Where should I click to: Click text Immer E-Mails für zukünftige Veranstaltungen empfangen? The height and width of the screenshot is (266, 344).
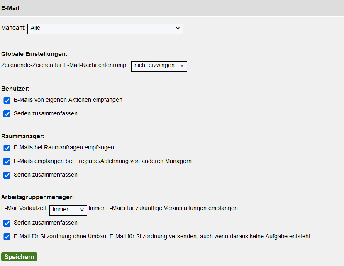point(163,208)
